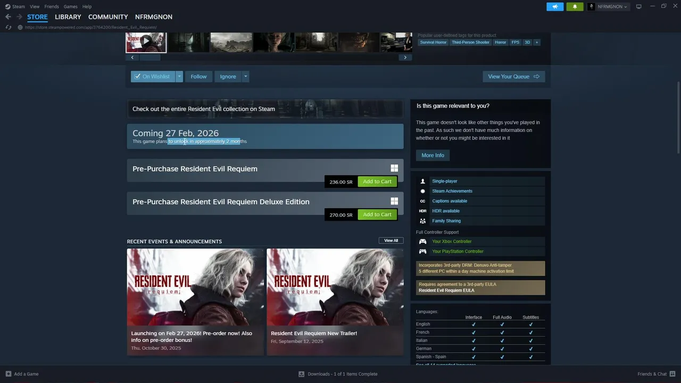Open the green notifications bell
681x383 pixels.
(575, 6)
